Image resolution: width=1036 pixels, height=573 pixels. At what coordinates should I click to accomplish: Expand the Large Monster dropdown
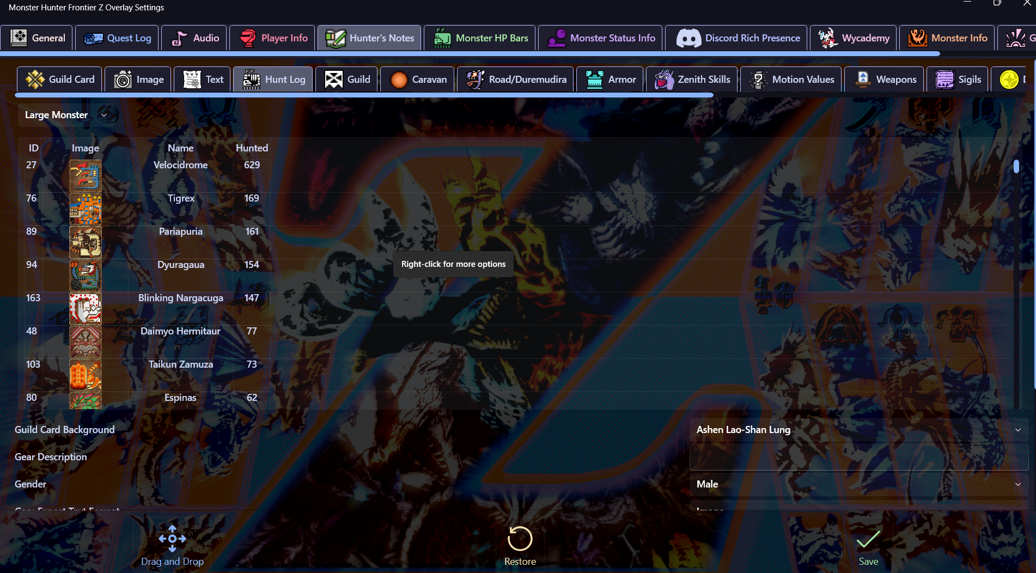click(68, 115)
